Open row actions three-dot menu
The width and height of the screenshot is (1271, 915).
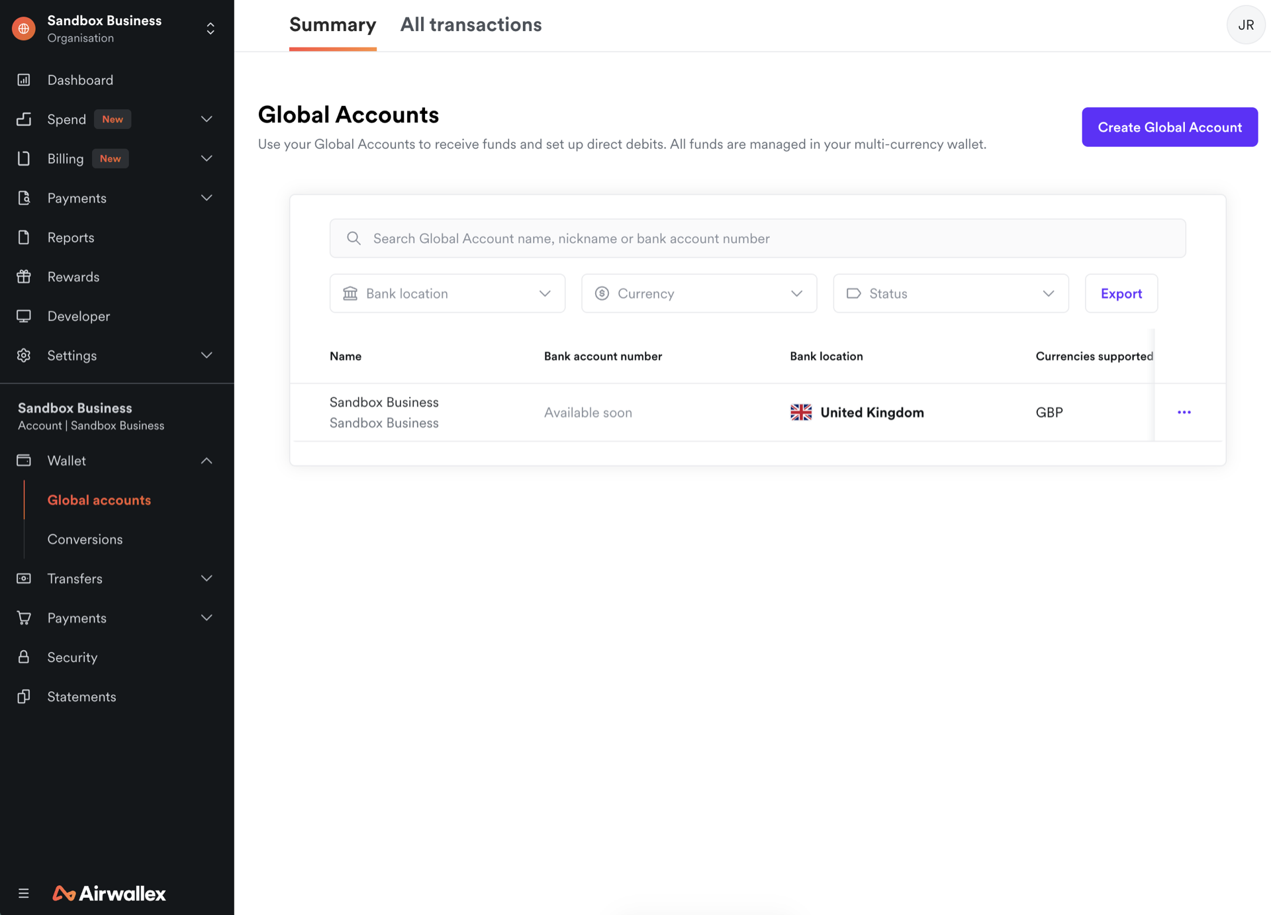[1184, 412]
